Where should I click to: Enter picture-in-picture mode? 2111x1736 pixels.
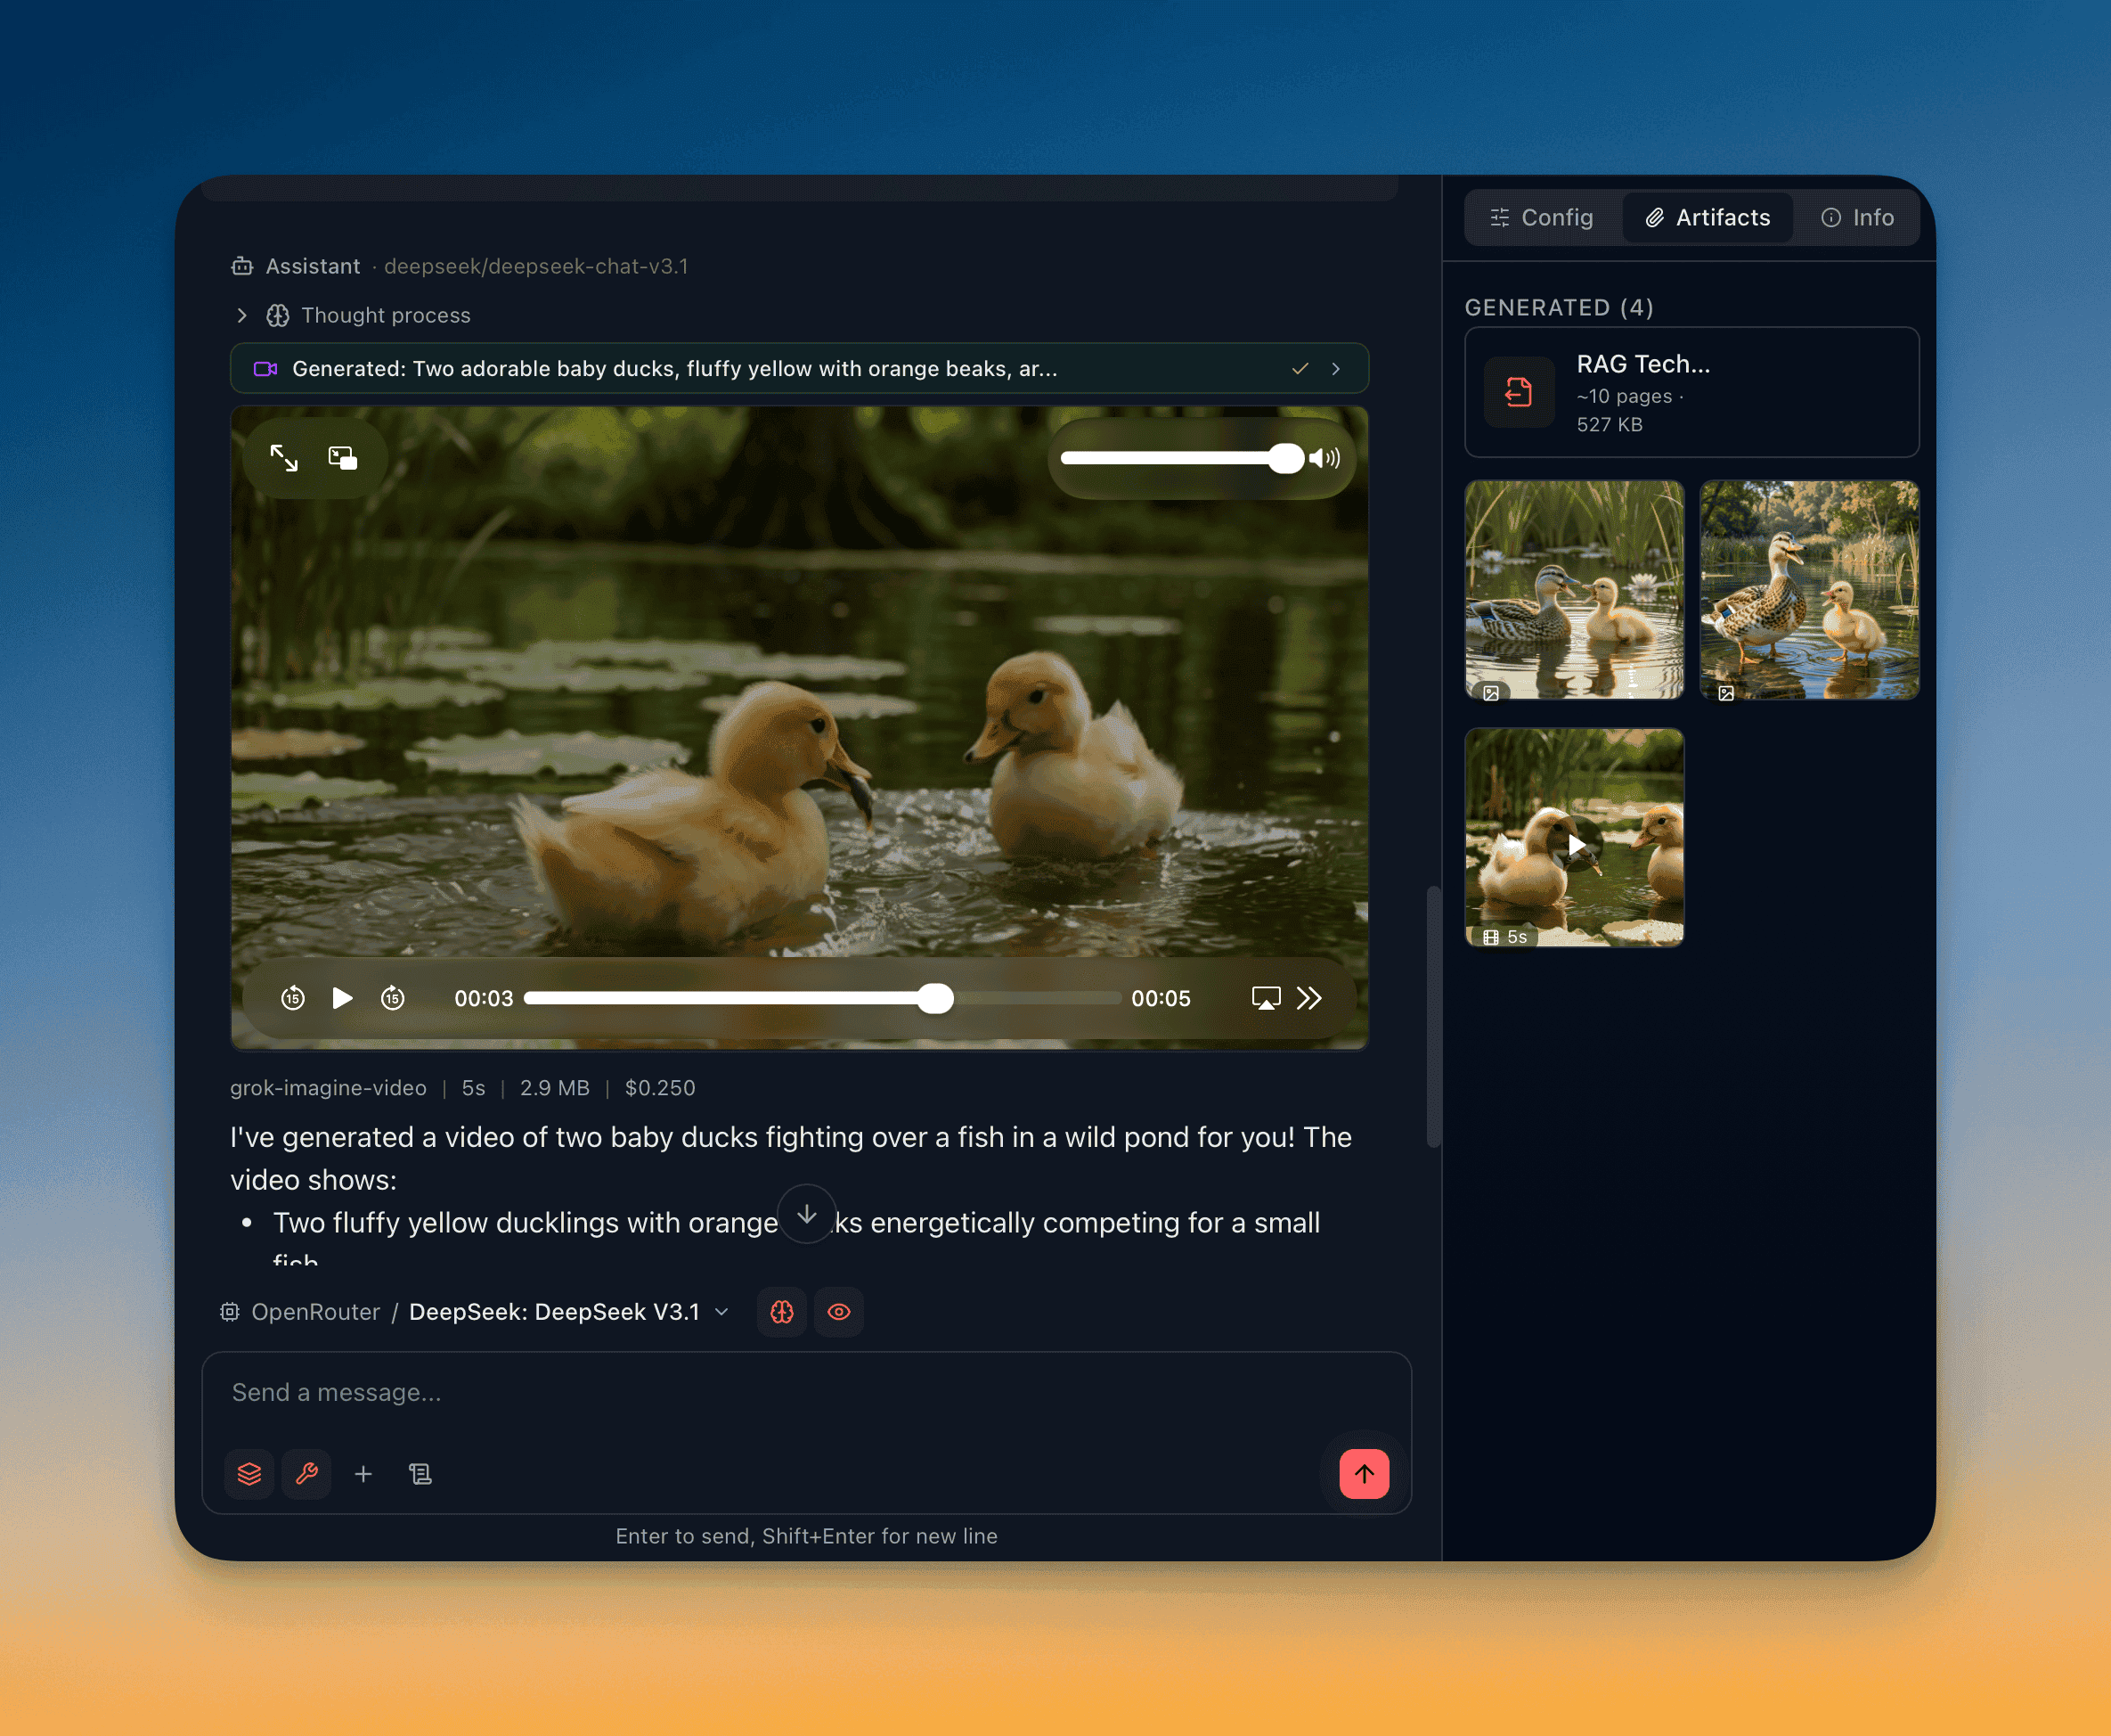[344, 458]
